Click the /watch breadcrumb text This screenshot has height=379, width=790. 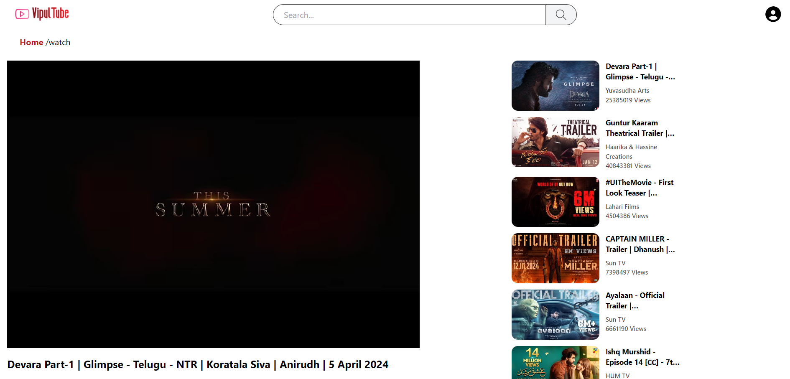coord(58,42)
